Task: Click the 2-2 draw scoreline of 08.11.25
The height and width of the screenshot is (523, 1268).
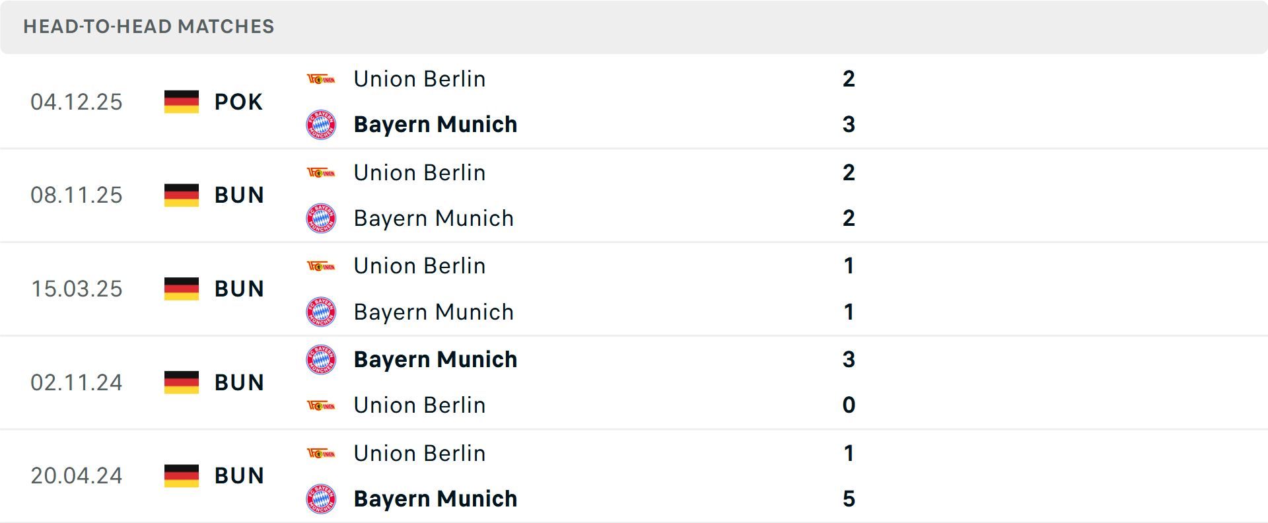Action: 849,195
